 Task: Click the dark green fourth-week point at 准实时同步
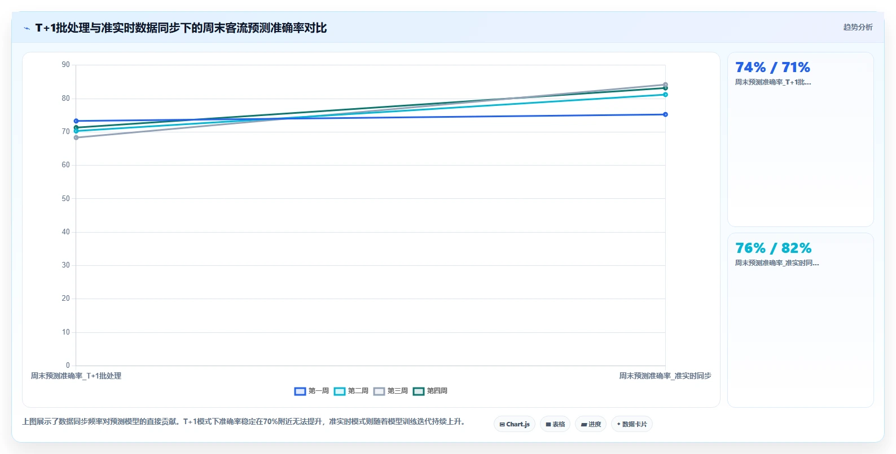[x=665, y=88]
